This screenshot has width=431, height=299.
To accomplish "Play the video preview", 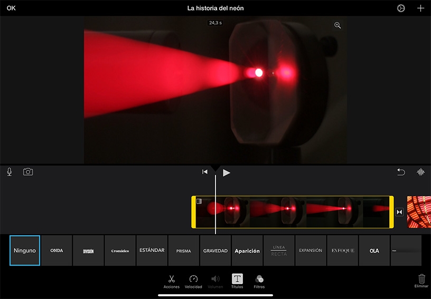I will (226, 172).
